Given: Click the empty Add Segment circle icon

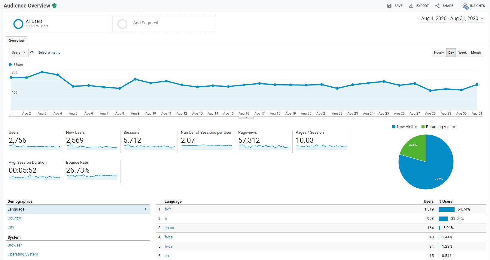Looking at the screenshot, I should tap(122, 24).
